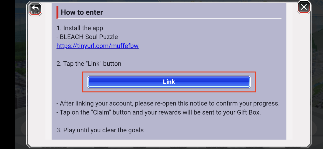
Task: Click the divider line under the heading
Action: 170,19
